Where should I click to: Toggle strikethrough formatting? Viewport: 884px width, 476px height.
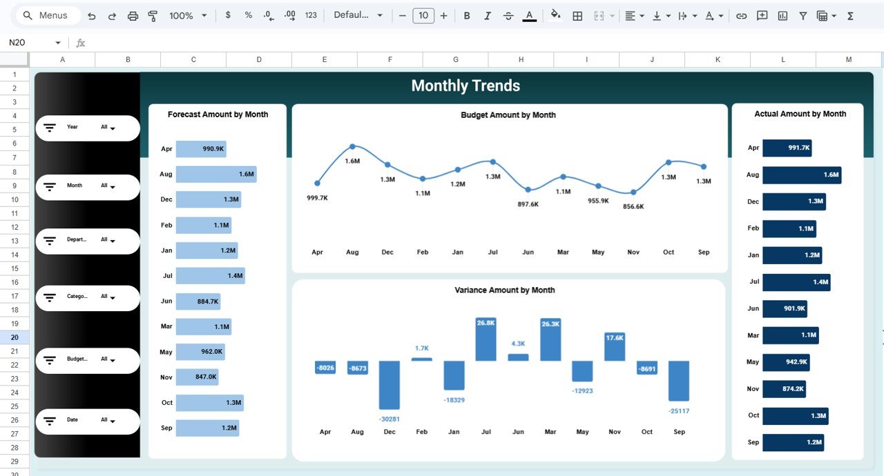coord(508,15)
